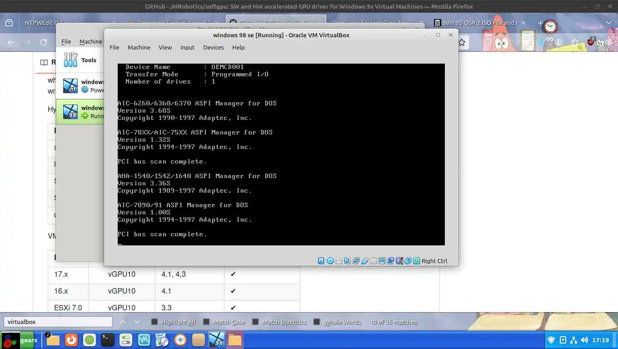
Task: Open the View menu in the VM window
Action: [165, 47]
